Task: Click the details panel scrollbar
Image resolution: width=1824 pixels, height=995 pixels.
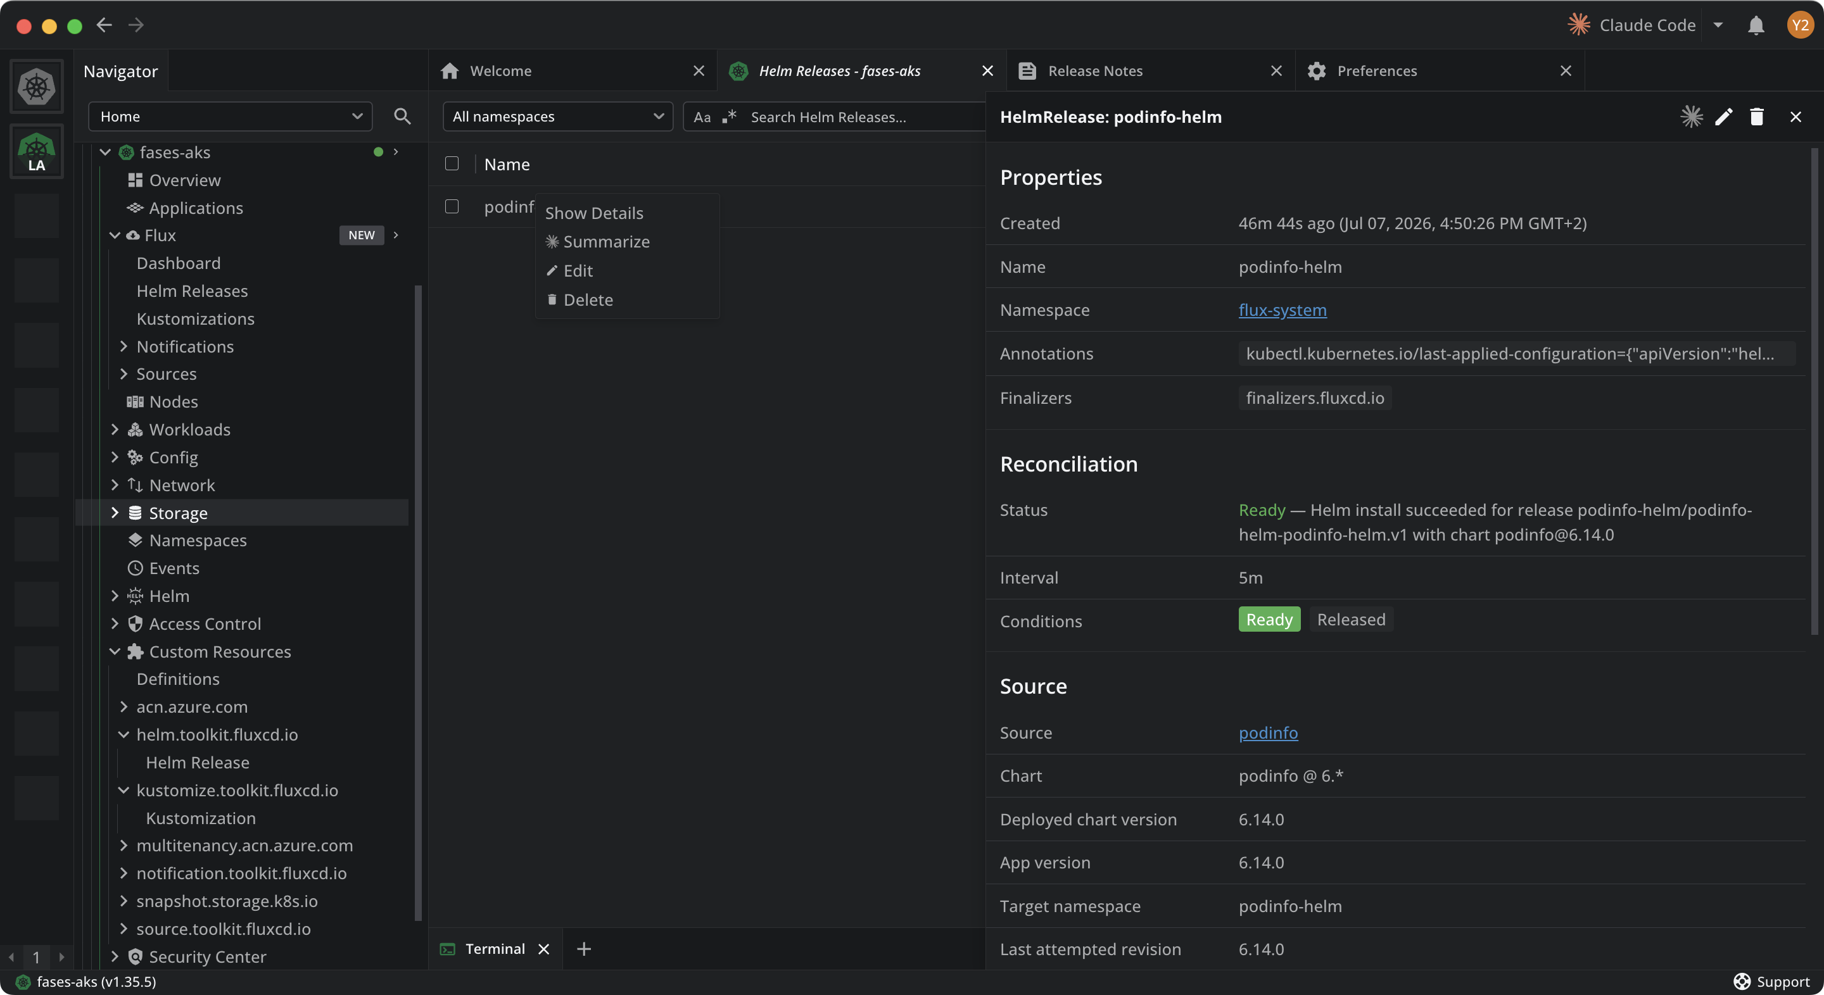Action: (x=1814, y=391)
